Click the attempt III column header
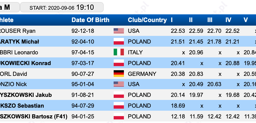Viewport: 256px width, 123px height. [210, 20]
